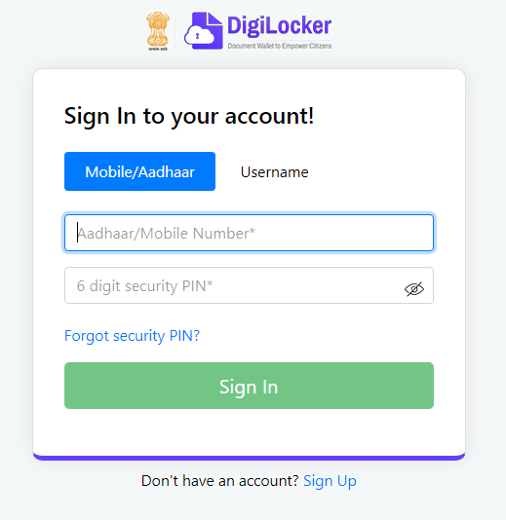Click the white cloud with keyhole icon
The image size is (506, 520).
pyautogui.click(x=200, y=36)
